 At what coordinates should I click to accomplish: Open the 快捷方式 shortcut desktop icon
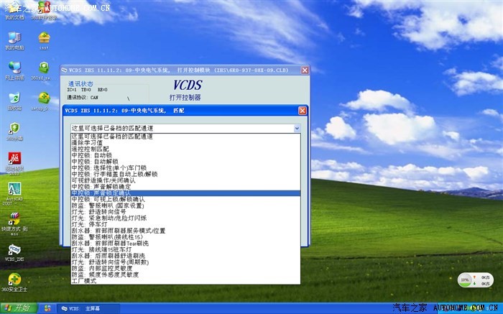[14, 223]
